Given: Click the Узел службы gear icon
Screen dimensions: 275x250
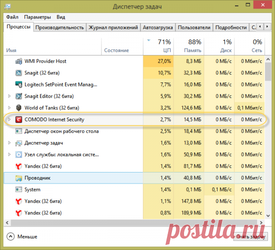Looking at the screenshot, I should tap(19, 154).
